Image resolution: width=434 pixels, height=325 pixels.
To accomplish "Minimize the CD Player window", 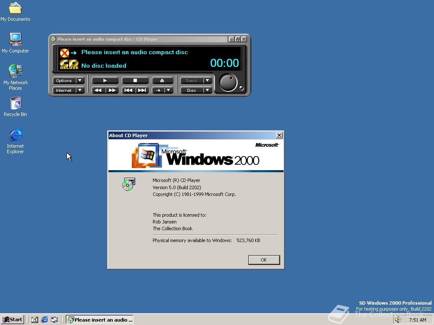I will coord(232,39).
